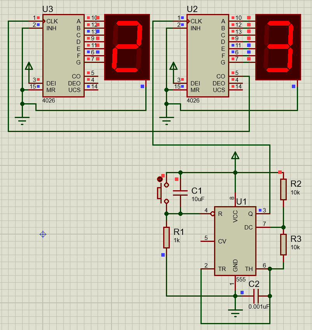Click the blue origin crosshair marker

[43, 234]
